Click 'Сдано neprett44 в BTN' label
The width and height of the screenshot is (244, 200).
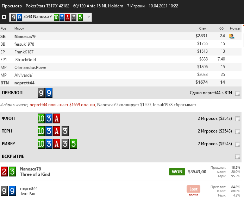coord(211,93)
